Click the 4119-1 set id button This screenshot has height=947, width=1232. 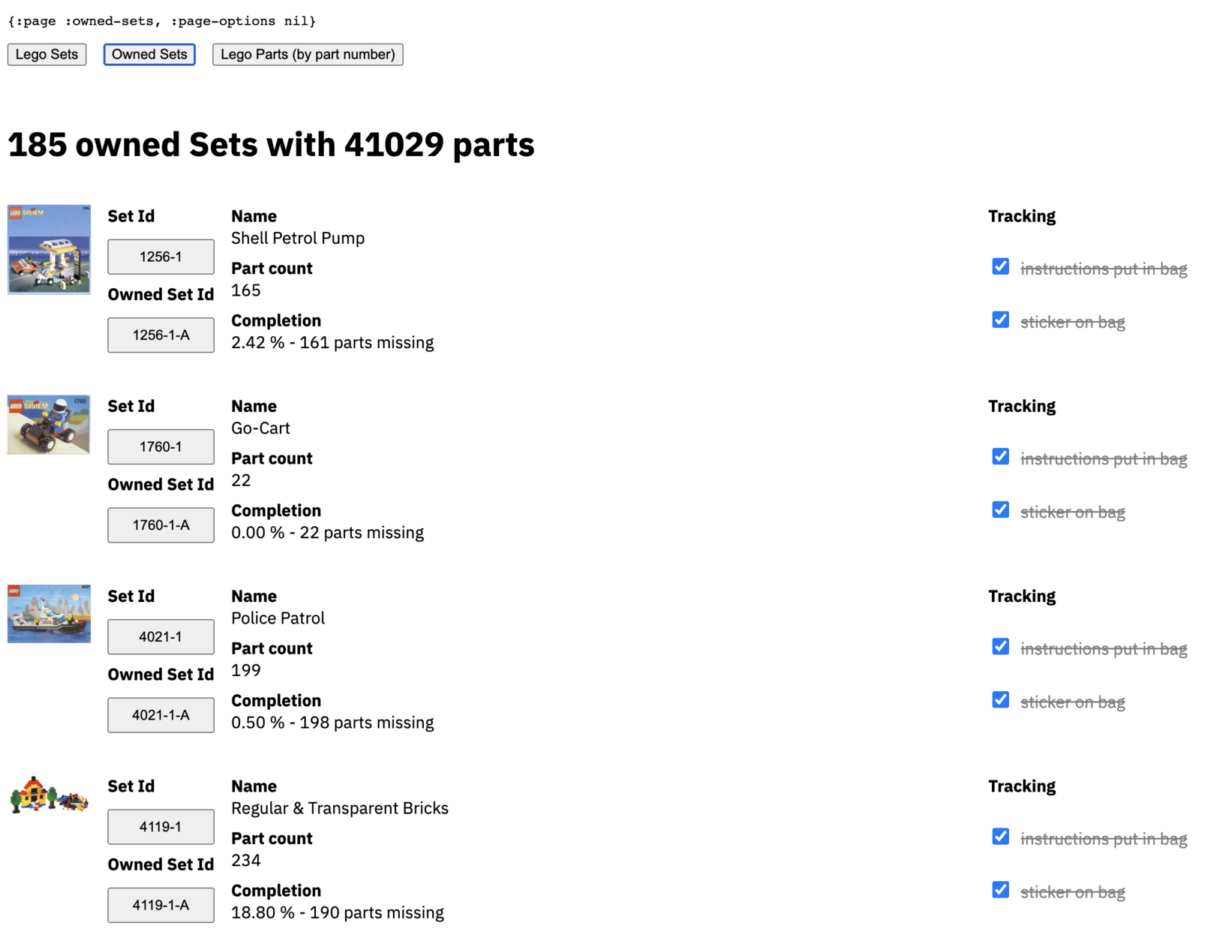[x=161, y=826]
